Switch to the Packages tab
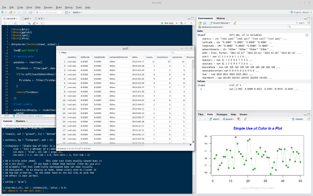Screen dimensions: 313x196 point(222,114)
